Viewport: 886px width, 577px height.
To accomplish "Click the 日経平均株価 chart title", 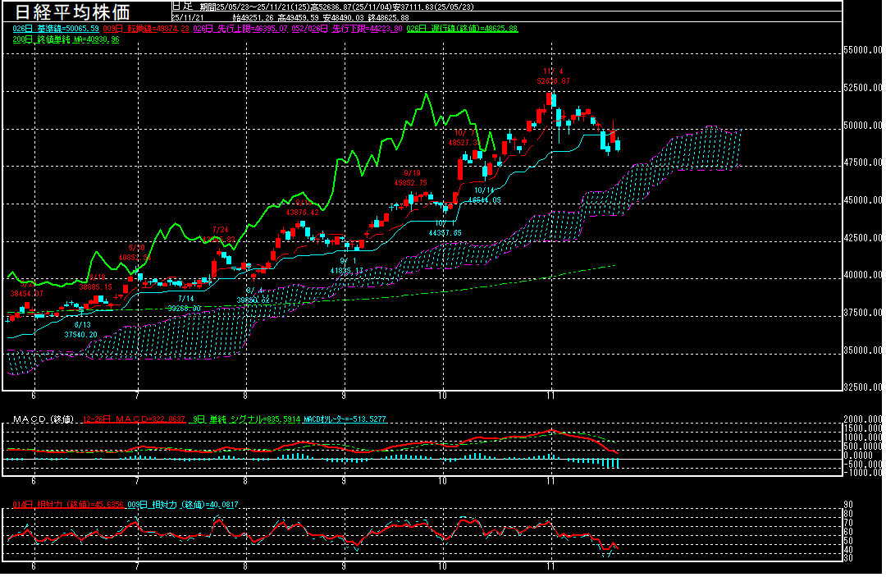I will [76, 11].
